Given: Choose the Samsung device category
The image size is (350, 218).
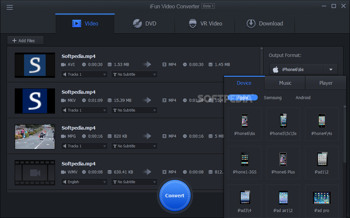Looking at the screenshot, I should click(273, 98).
